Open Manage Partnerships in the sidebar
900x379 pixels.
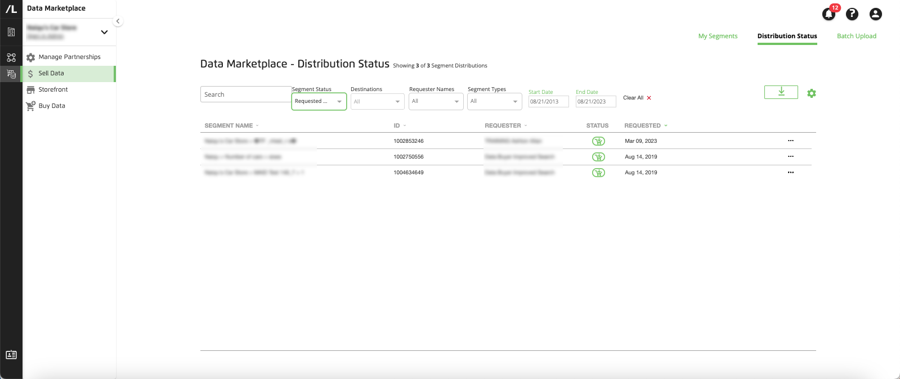pyautogui.click(x=69, y=57)
